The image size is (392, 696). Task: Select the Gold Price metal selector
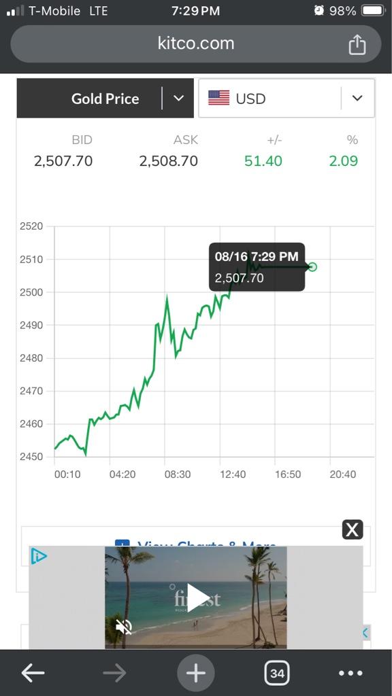[x=105, y=98]
